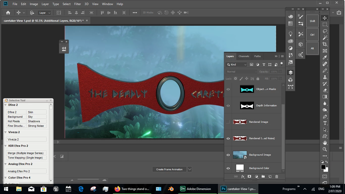345x194 pixels.
Task: Select the Clone Stamp tool
Action: pyautogui.click(x=325, y=77)
